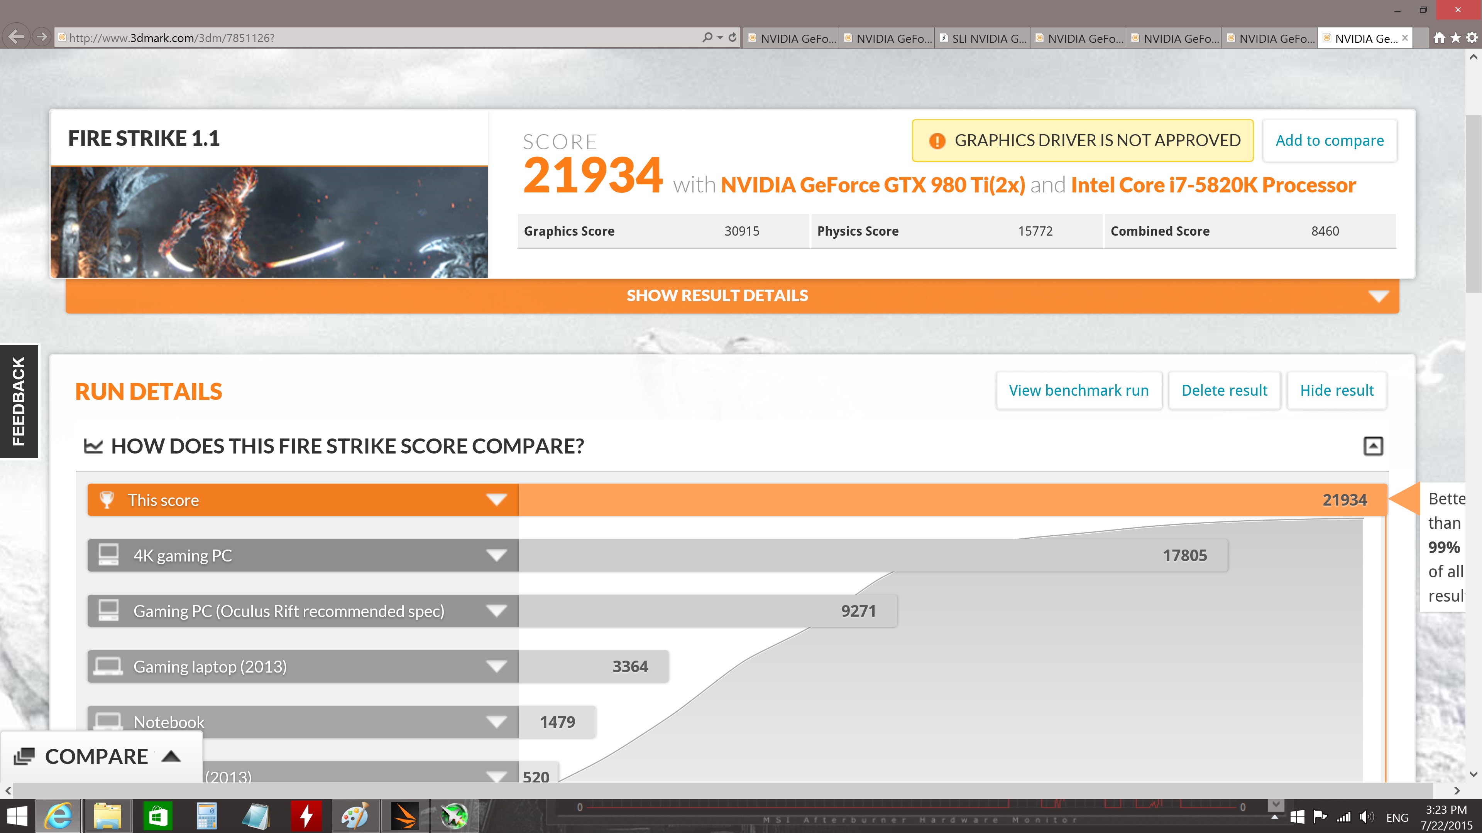Viewport: 1482px width, 833px height.
Task: Switch to the first NVIDIA GeFo... tab
Action: [792, 39]
